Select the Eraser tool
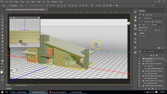This screenshot has height=94, width=167. (x=2, y=38)
